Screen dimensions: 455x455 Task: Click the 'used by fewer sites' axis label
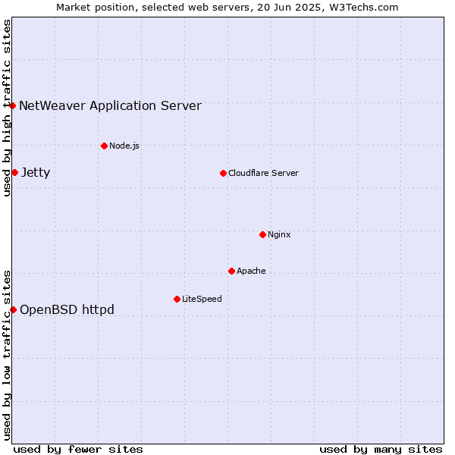(78, 450)
